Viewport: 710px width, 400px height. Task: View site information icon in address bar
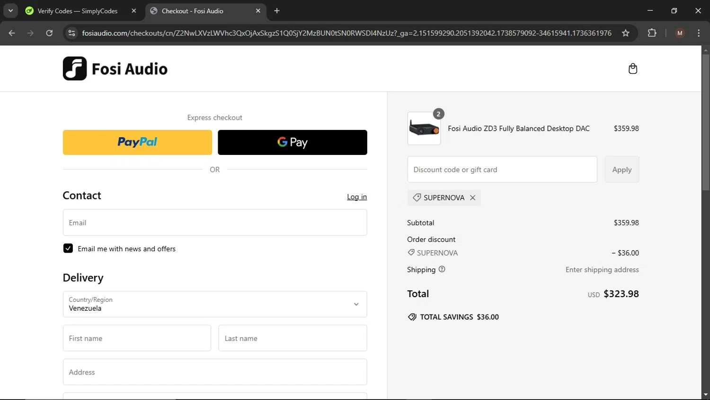[x=71, y=33]
